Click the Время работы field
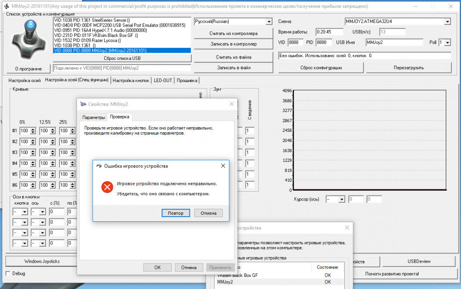This screenshot has width=461, height=289. tap(329, 32)
